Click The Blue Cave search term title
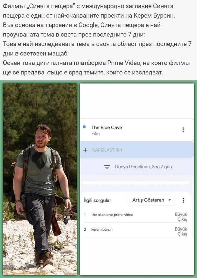 pyautogui.click(x=107, y=127)
